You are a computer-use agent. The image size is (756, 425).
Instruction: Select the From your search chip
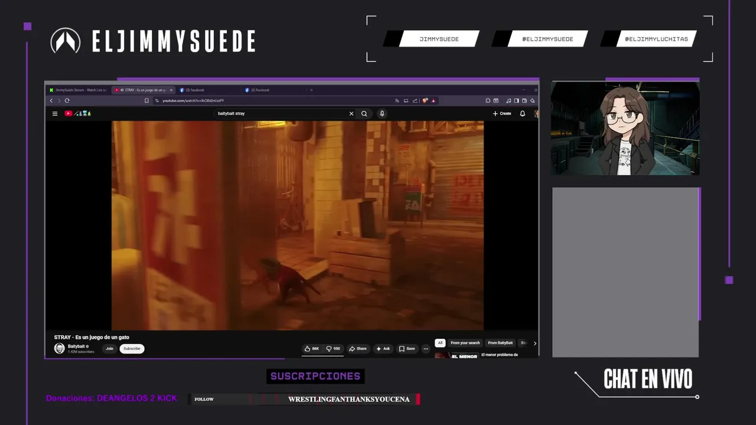[x=465, y=343]
